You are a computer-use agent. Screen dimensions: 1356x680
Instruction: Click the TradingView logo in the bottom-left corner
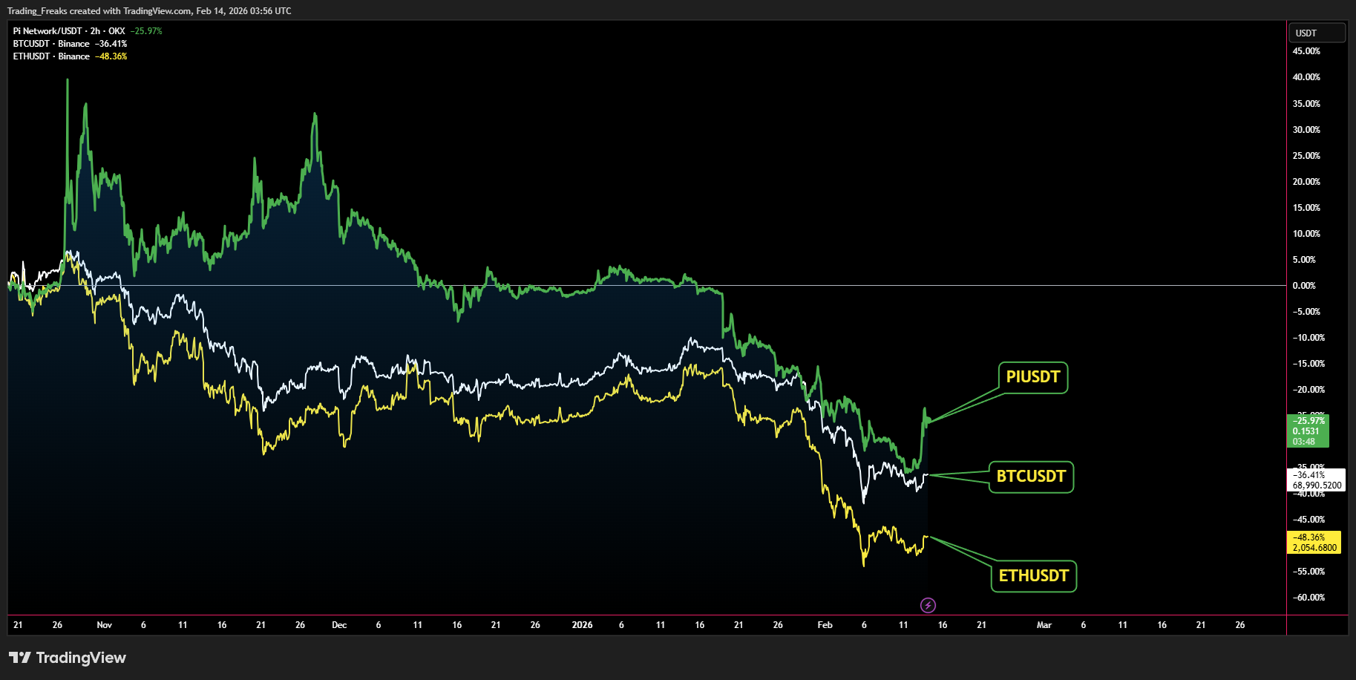65,657
